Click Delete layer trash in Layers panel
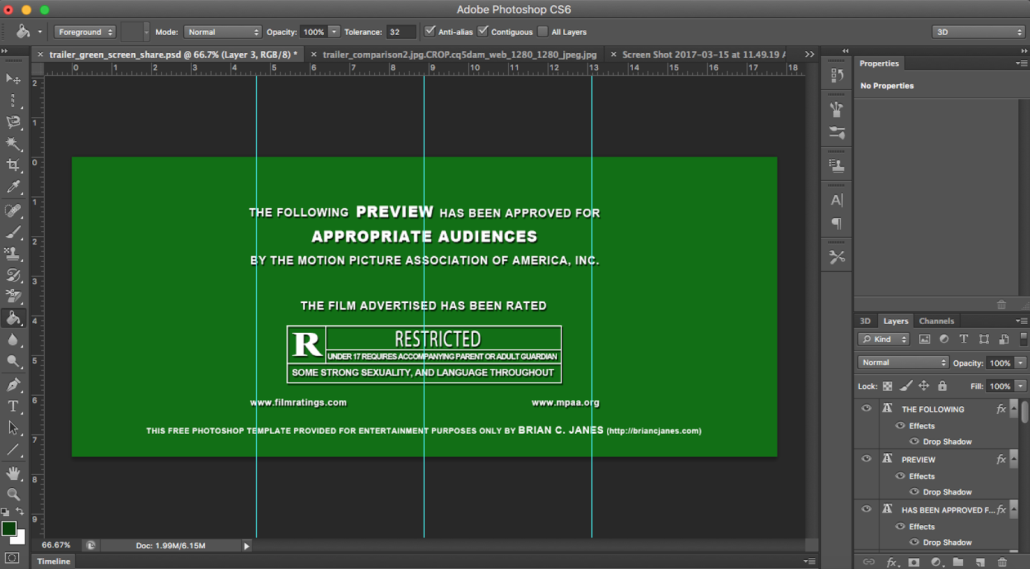The image size is (1030, 569). pyautogui.click(x=1002, y=562)
